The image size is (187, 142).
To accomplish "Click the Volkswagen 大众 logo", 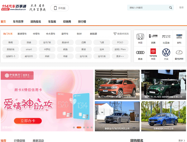I will click(166, 53).
